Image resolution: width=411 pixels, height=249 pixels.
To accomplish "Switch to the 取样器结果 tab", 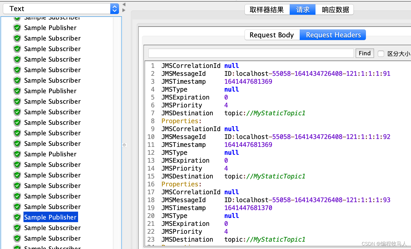I will coord(267,10).
